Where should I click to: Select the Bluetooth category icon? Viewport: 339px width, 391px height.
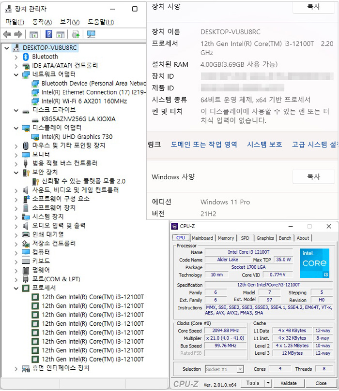pyautogui.click(x=26, y=57)
